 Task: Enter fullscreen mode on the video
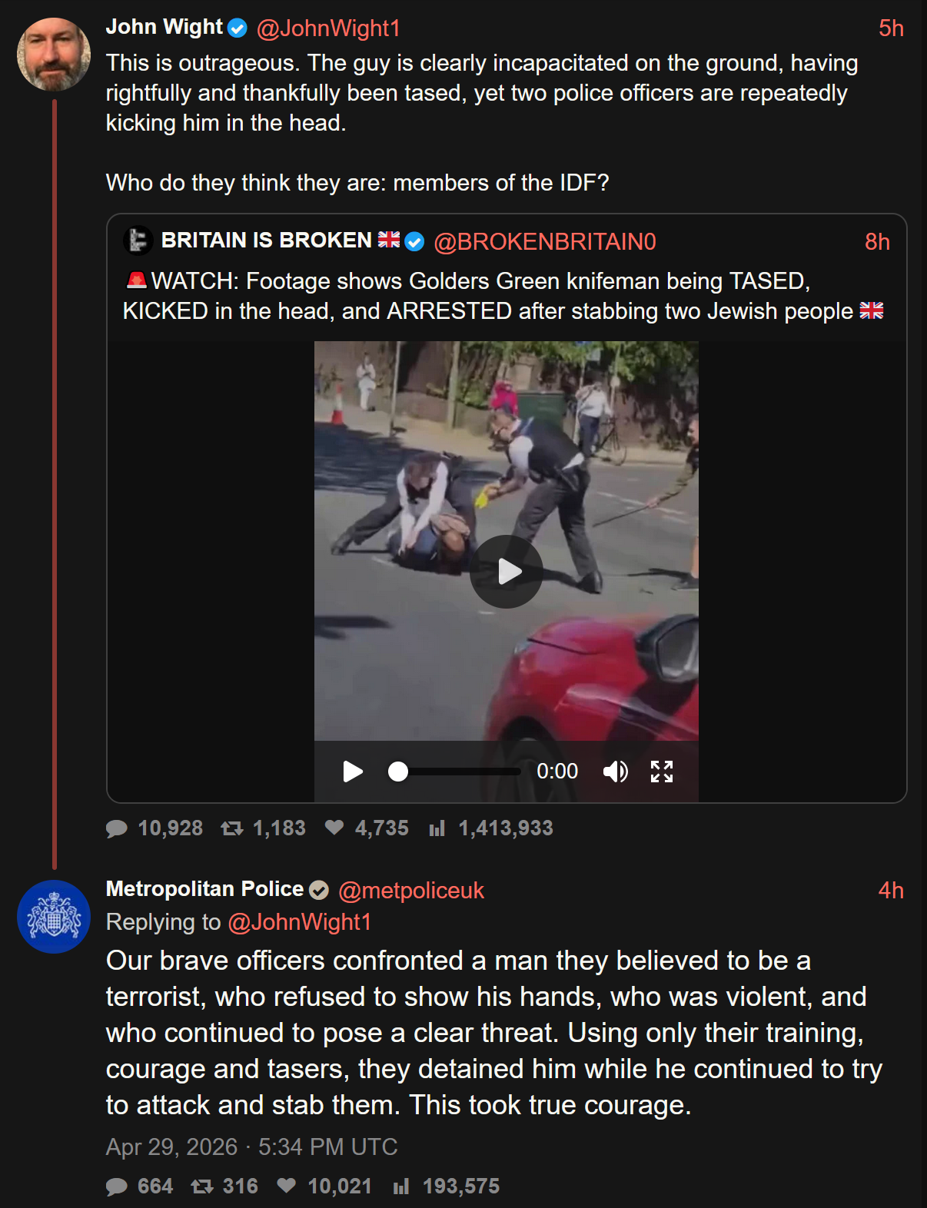click(662, 772)
